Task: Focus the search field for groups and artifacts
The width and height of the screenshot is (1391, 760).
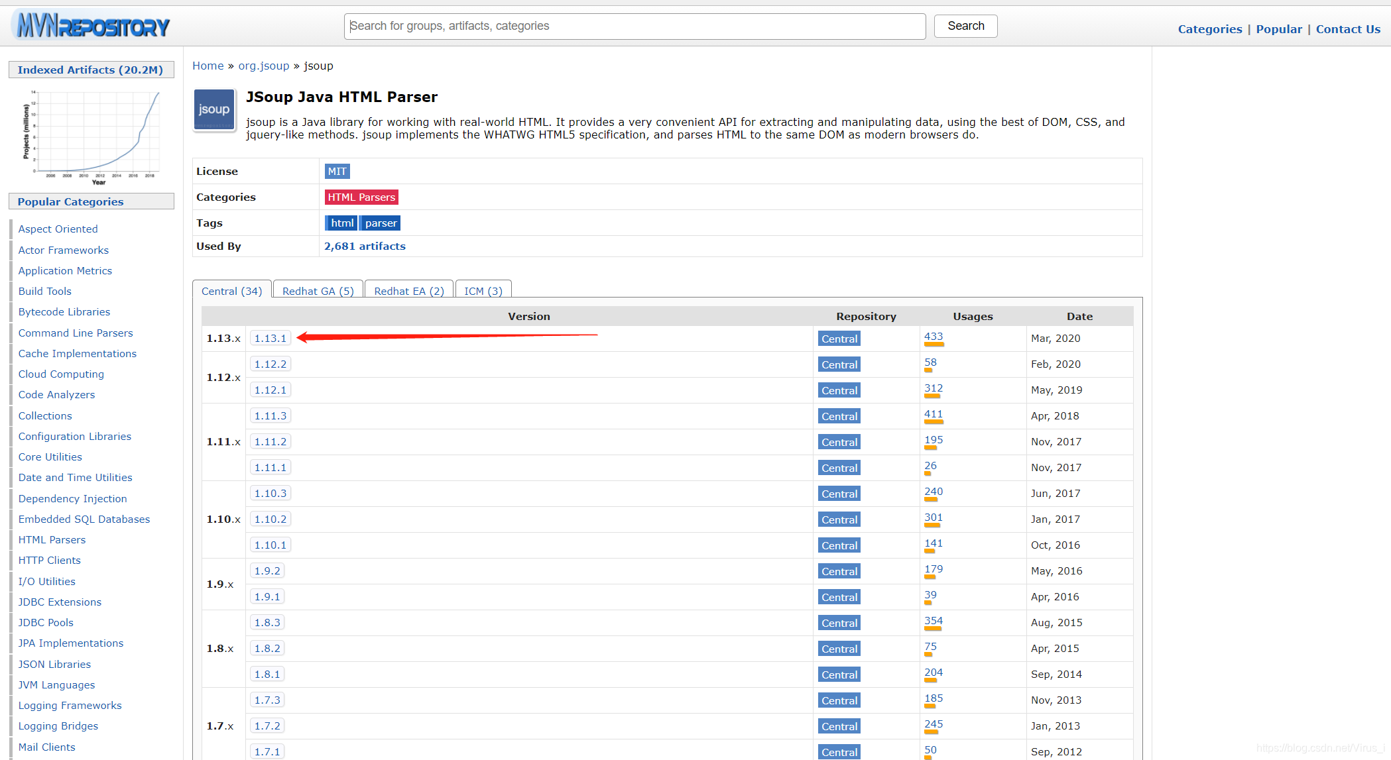Action: coord(635,26)
